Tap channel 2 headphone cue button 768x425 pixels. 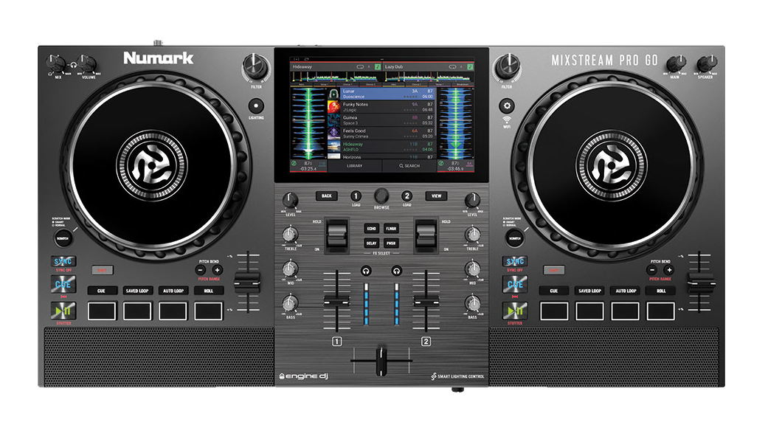coord(397,271)
